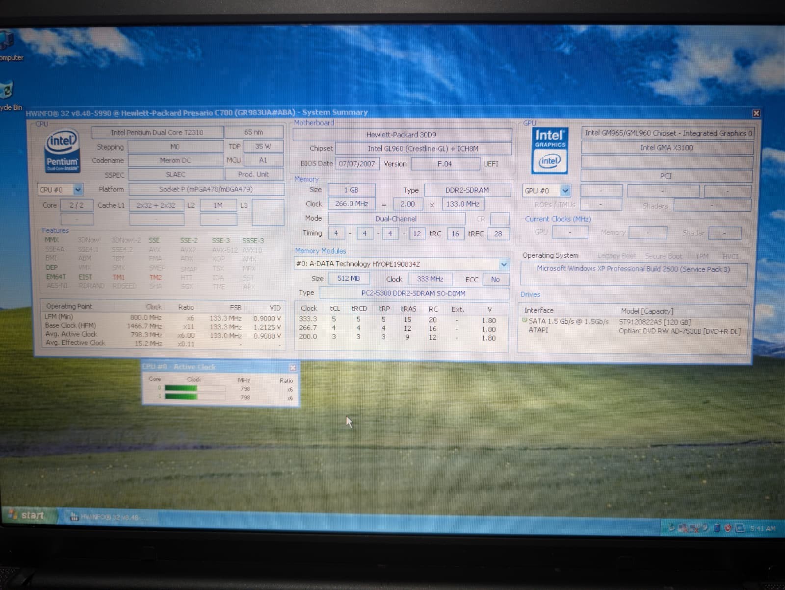Click the Intel Pentium logo in CPU panel
This screenshot has height=590, width=785.
click(x=62, y=150)
